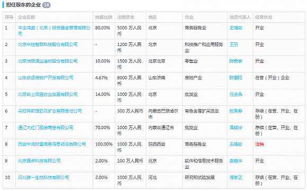The height and width of the screenshot is (191, 307).
Task: Open 北京中控智联科技股份有限公司 company link
Action: click(48, 44)
